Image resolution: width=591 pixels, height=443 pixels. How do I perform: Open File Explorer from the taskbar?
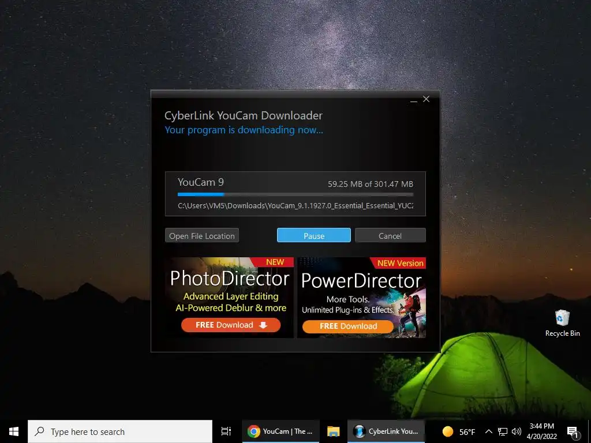pyautogui.click(x=333, y=431)
